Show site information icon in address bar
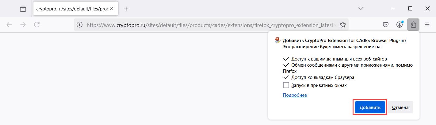The height and width of the screenshot is (125, 436). pos(79,25)
